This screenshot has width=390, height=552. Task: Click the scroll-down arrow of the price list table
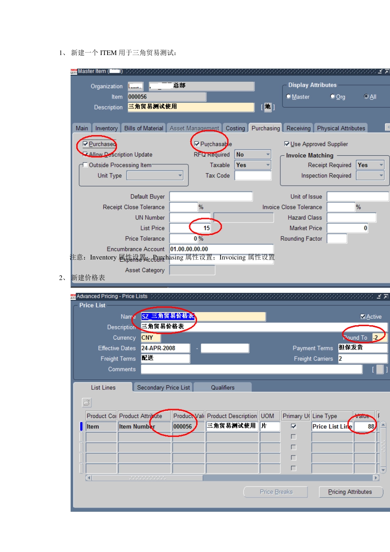[383, 470]
